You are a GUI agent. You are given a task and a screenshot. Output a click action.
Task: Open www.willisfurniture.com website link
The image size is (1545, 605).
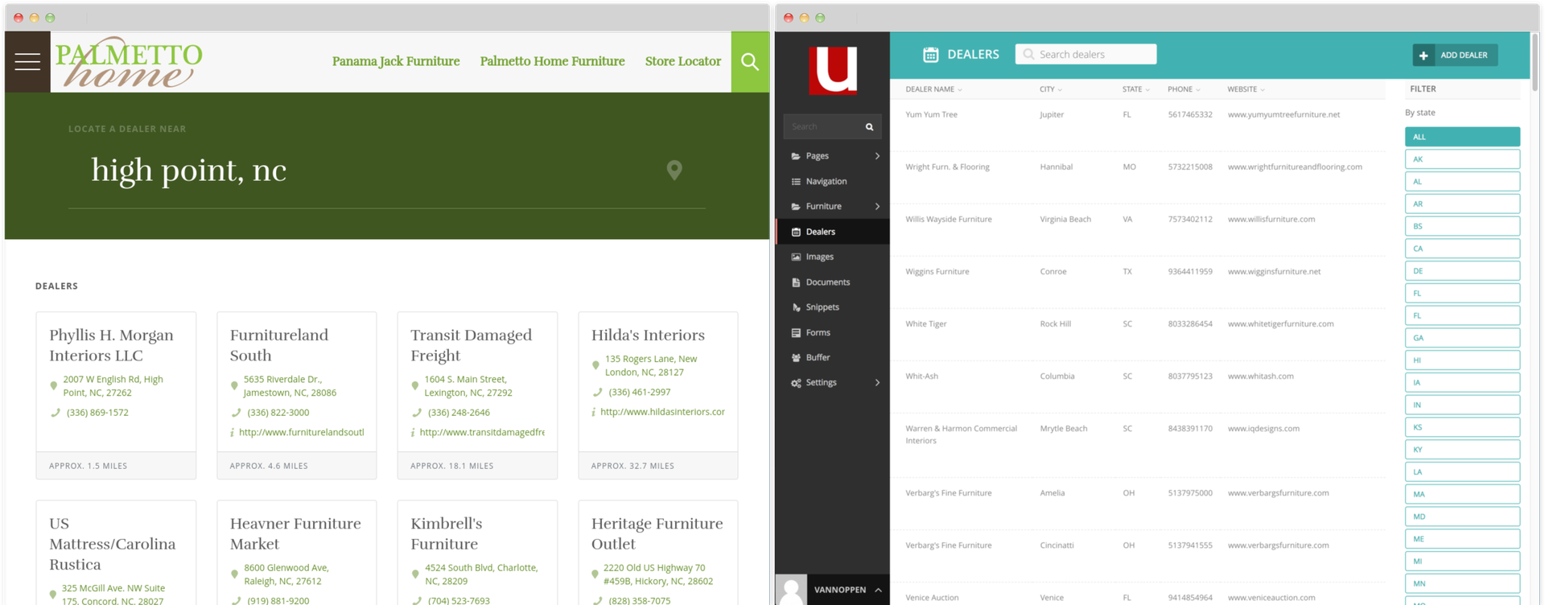pos(1271,220)
